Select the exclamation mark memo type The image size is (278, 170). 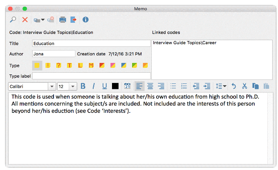tap(48, 66)
